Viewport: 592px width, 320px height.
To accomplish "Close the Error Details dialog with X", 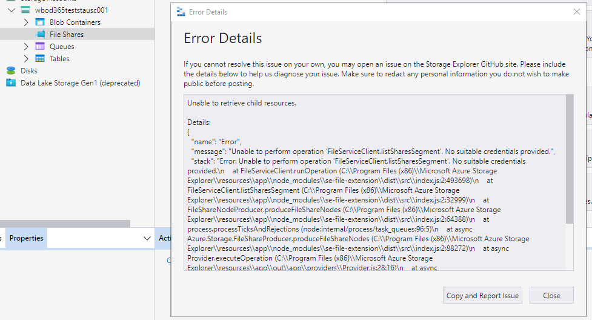I will 576,12.
